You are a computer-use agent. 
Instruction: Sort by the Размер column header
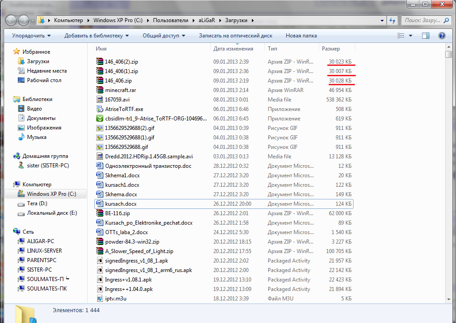[330, 48]
